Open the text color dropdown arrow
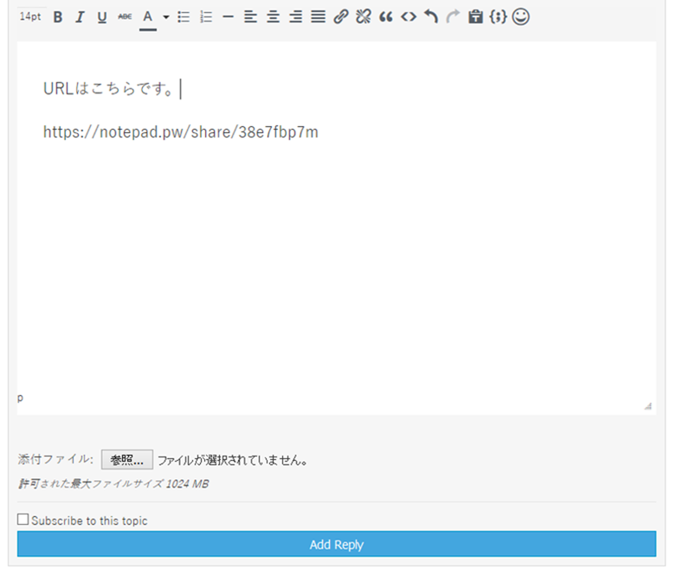Screen dimensions: 684x581 tap(165, 17)
